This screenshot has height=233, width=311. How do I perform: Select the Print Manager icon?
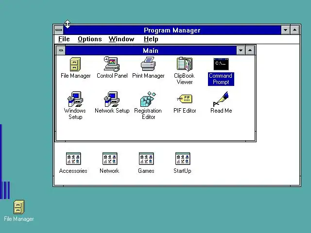tap(148, 64)
